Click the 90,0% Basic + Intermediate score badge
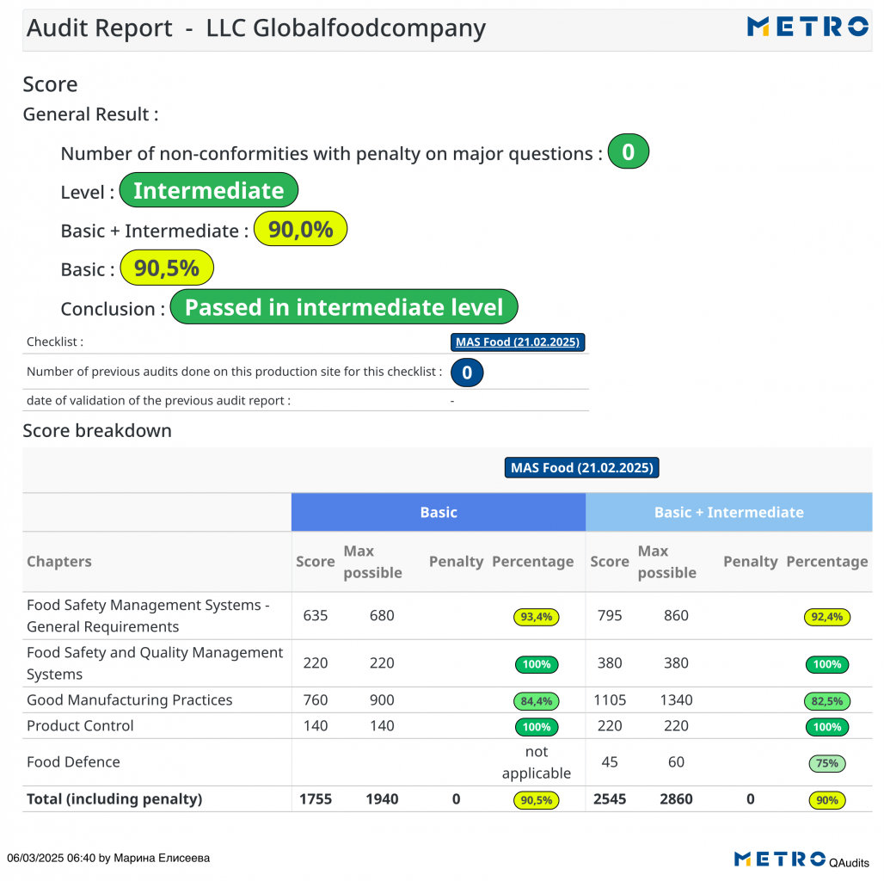 click(300, 229)
